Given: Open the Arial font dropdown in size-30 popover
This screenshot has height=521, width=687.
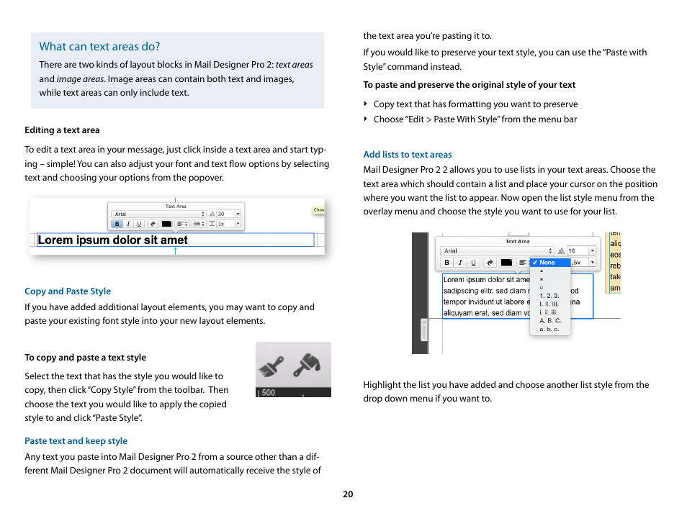Looking at the screenshot, I should click(158, 214).
